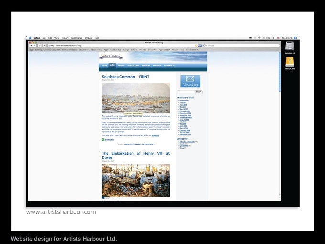This screenshot has width=325, height=244.
Task: Click the Newsletter envelope image
Action: point(190,81)
